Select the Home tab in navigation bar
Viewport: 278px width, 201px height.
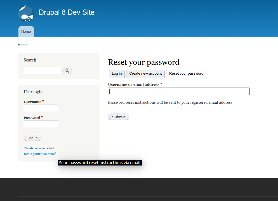click(x=26, y=31)
